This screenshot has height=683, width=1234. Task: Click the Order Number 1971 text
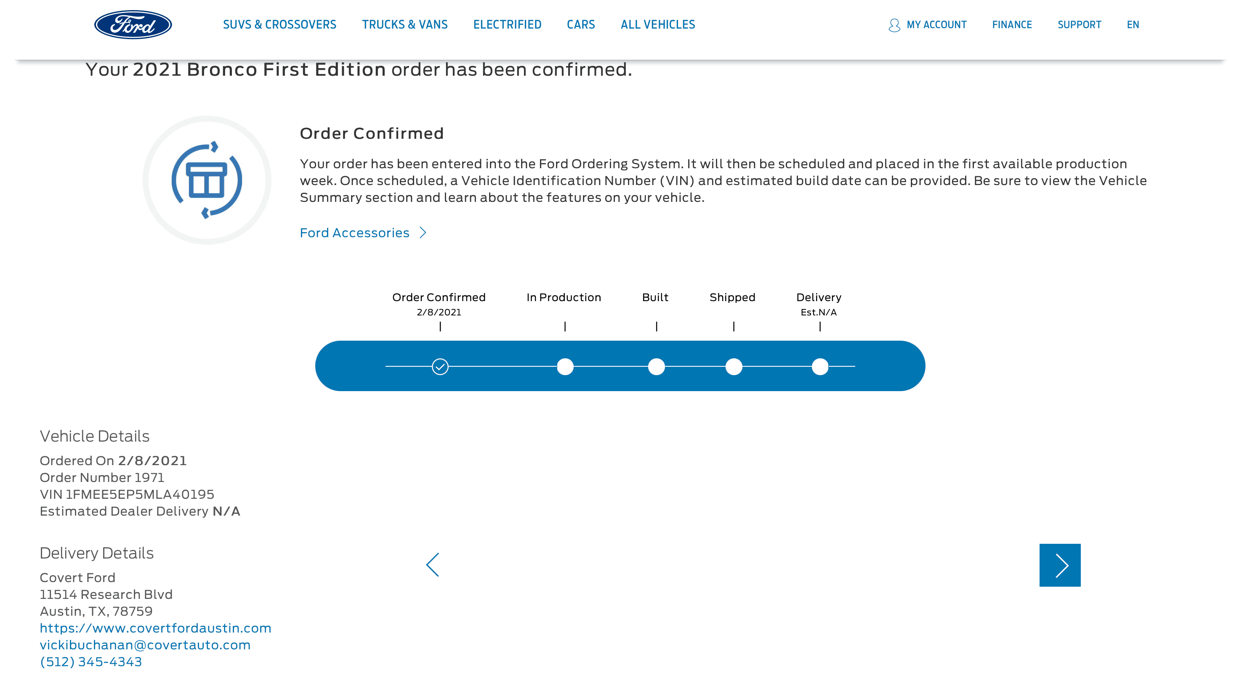102,477
